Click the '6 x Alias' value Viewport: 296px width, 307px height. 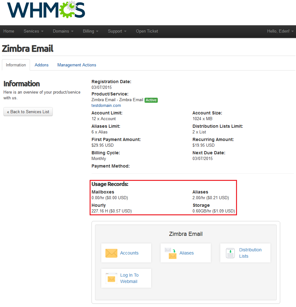coord(99,132)
